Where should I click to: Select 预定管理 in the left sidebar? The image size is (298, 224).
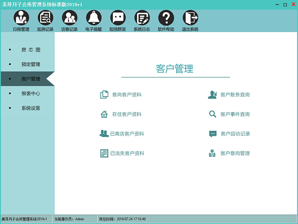point(31,64)
